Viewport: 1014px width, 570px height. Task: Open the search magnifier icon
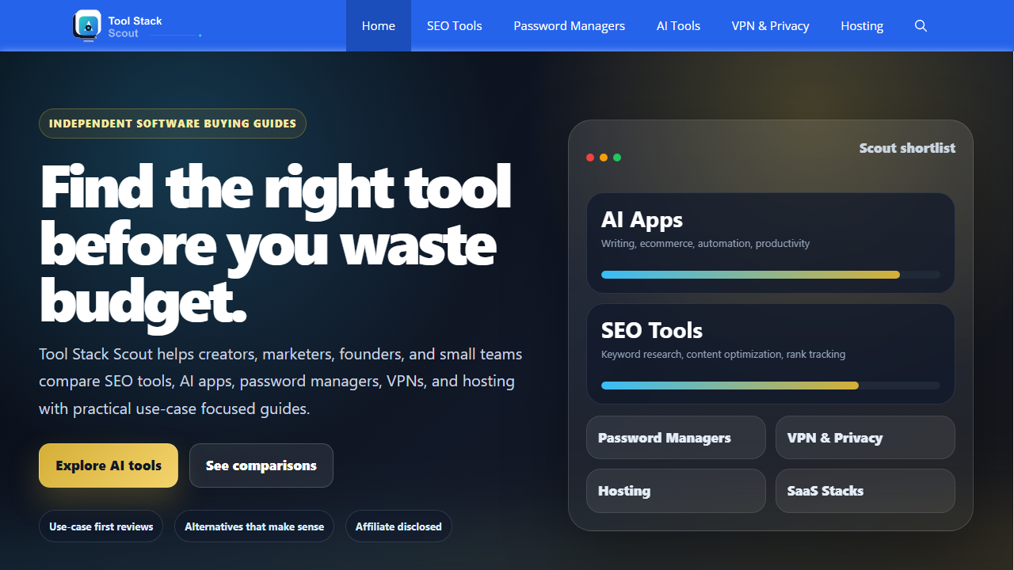921,25
